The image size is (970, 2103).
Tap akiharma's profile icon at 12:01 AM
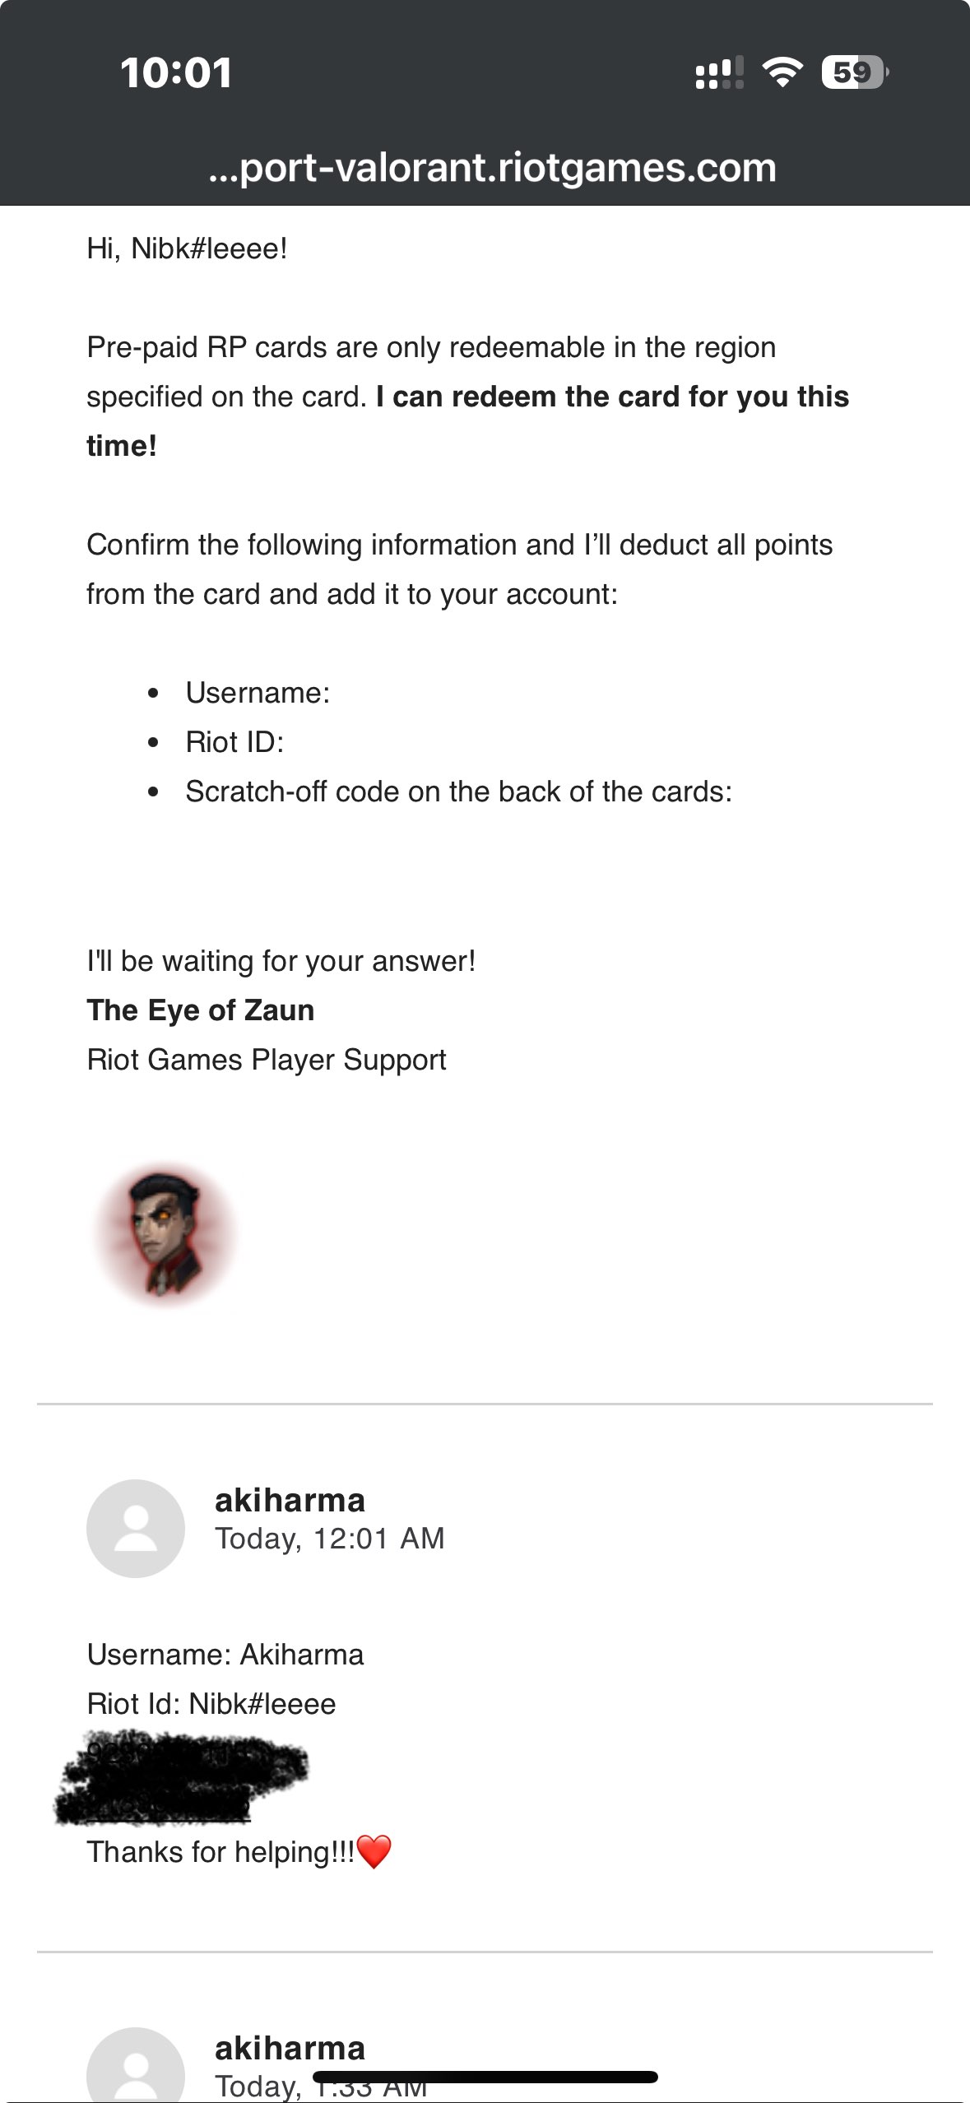[136, 1528]
